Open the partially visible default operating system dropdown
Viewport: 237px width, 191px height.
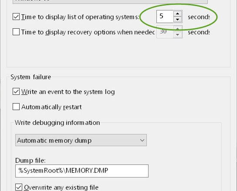point(110,1)
